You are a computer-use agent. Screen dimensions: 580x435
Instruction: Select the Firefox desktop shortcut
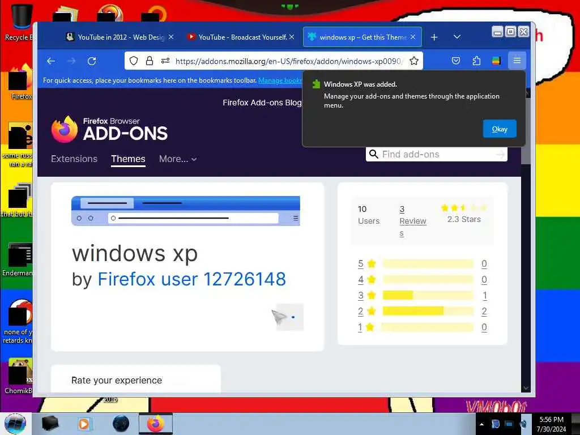click(20, 82)
